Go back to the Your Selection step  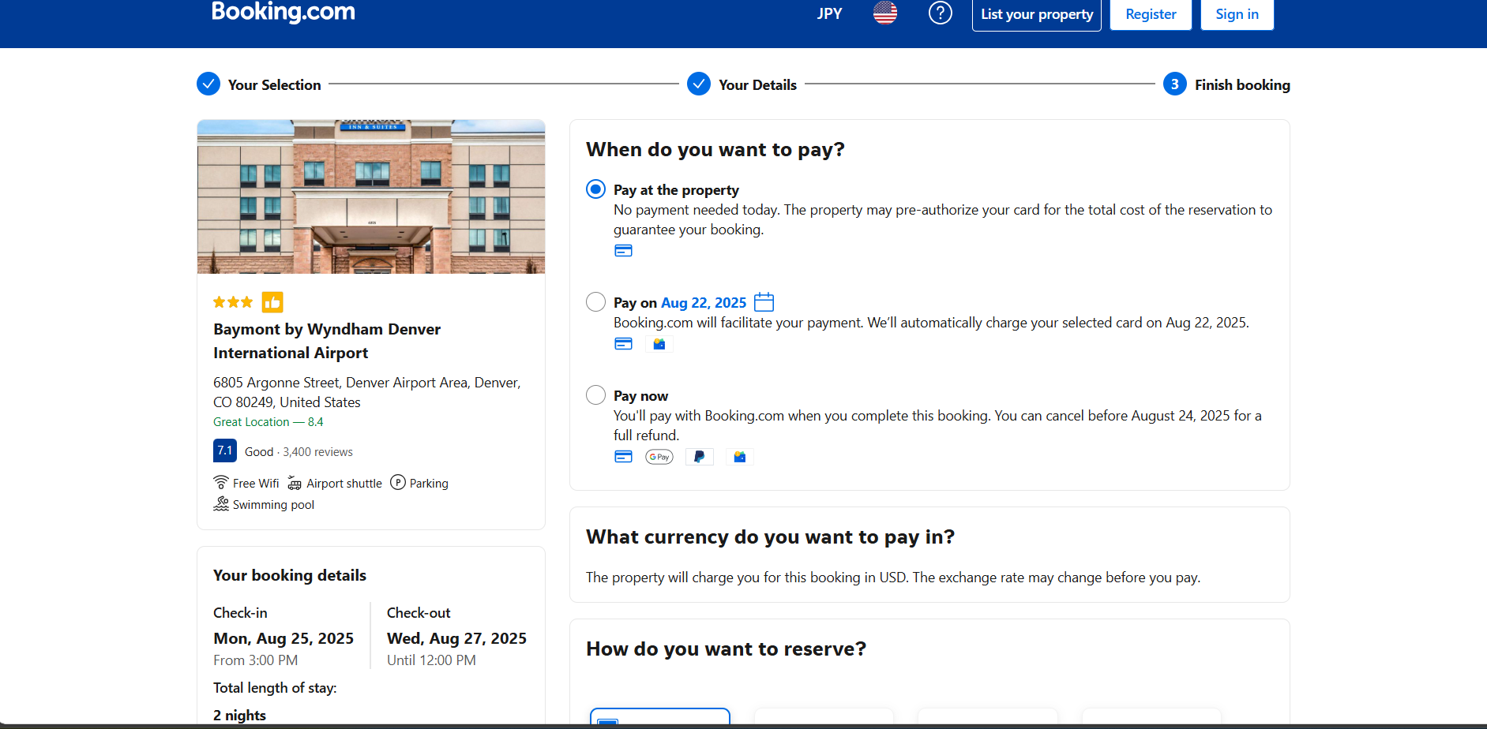click(x=274, y=84)
